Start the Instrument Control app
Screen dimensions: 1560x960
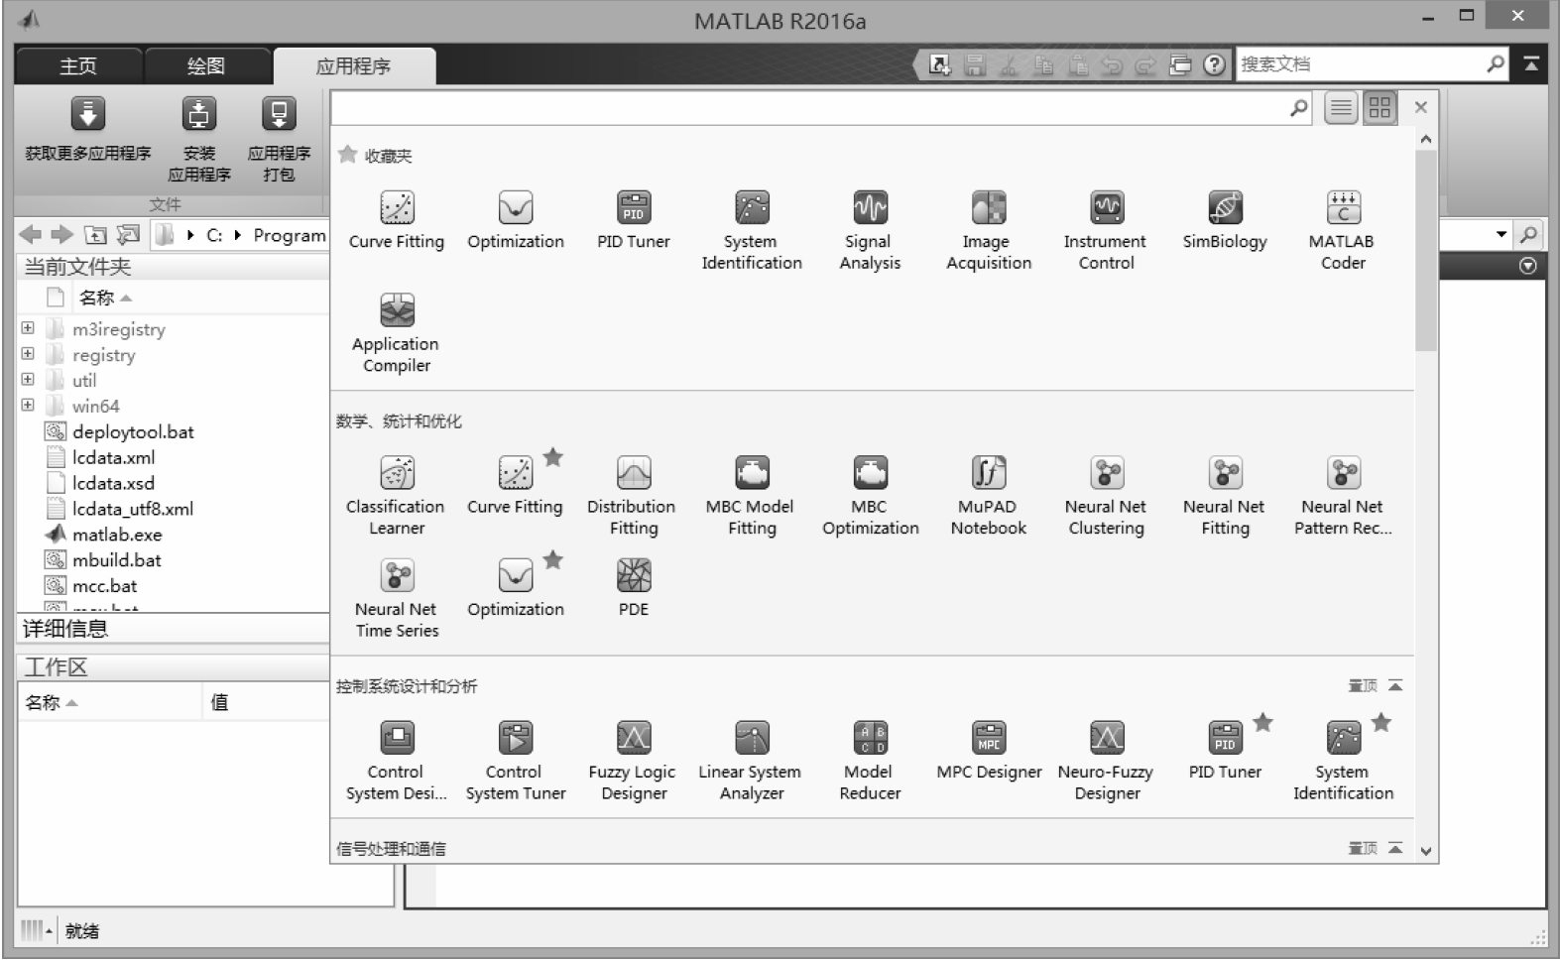tap(1106, 230)
